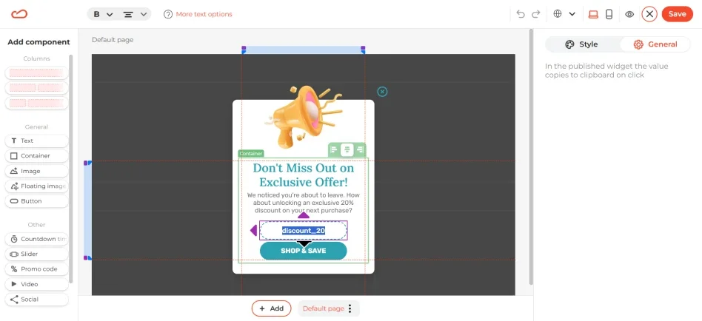
Task: Click the purple up arrow above promo code
Action: (304, 215)
